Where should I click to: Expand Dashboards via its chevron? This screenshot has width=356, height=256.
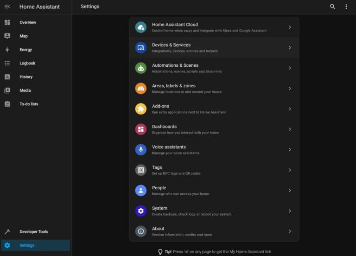[290, 129]
